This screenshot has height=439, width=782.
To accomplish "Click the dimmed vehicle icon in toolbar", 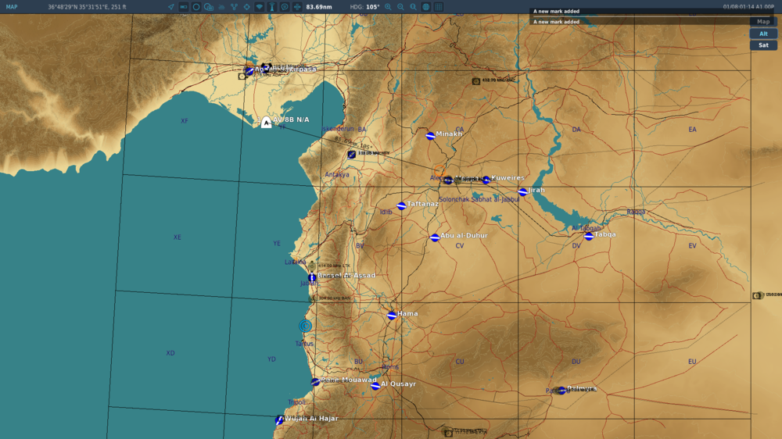I will click(x=221, y=7).
